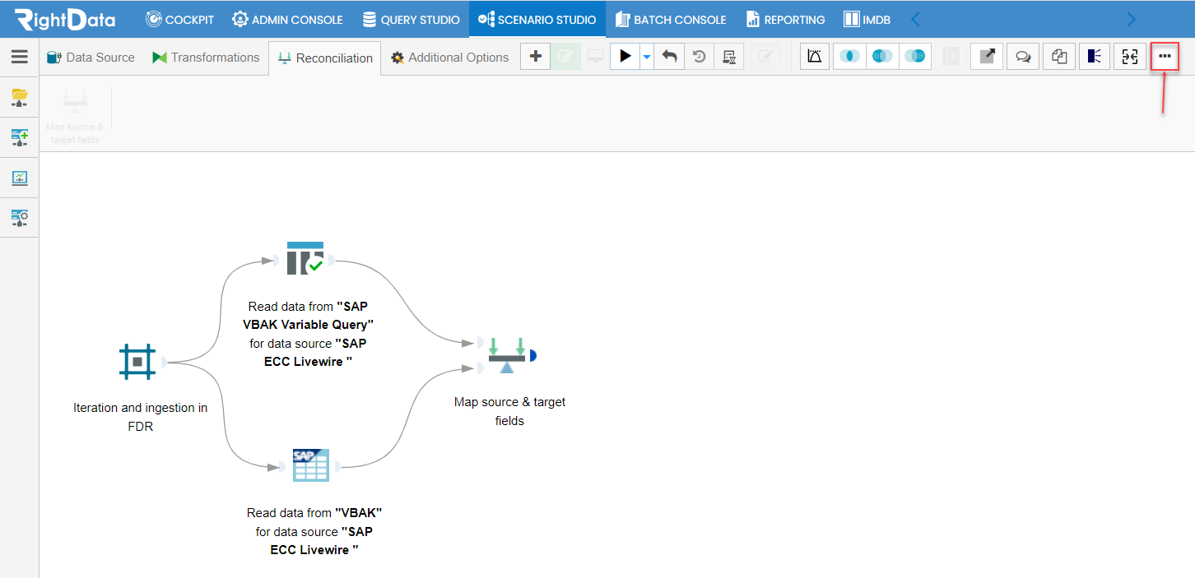Image resolution: width=1195 pixels, height=578 pixels.
Task: Select the Iteration and ingestion FDR node
Action: click(x=137, y=361)
